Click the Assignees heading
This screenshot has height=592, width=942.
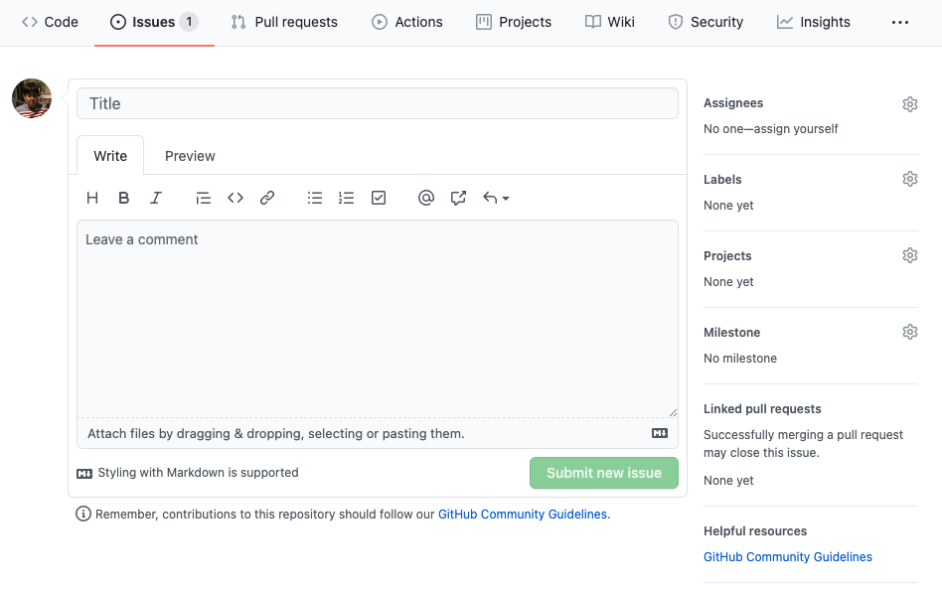tap(733, 102)
